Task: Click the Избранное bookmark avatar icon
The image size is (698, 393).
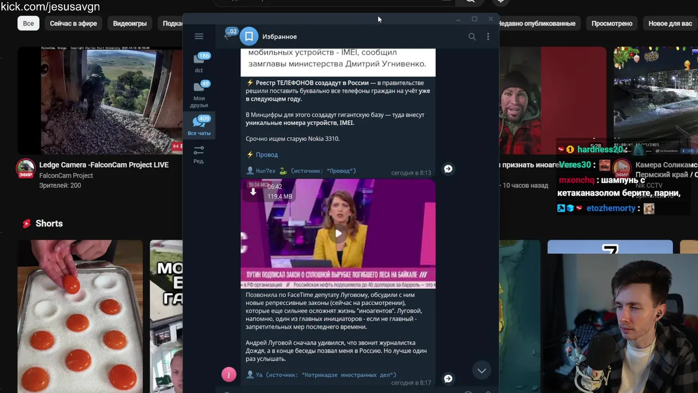Action: (x=249, y=37)
